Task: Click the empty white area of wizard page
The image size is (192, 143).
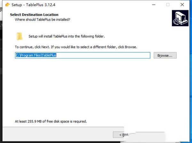Action: coord(96,89)
